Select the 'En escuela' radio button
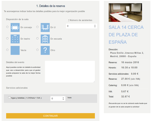Viewport: 154px width, 121px height. (x=37, y=38)
